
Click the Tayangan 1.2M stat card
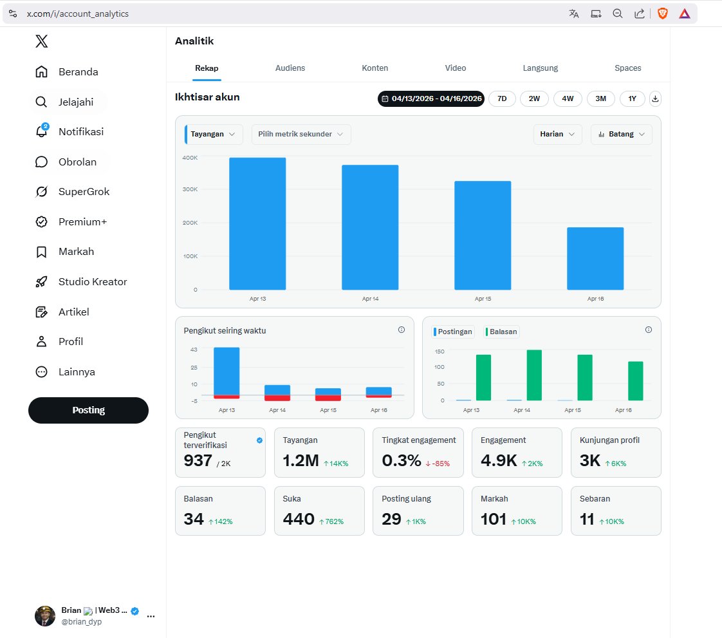click(319, 453)
